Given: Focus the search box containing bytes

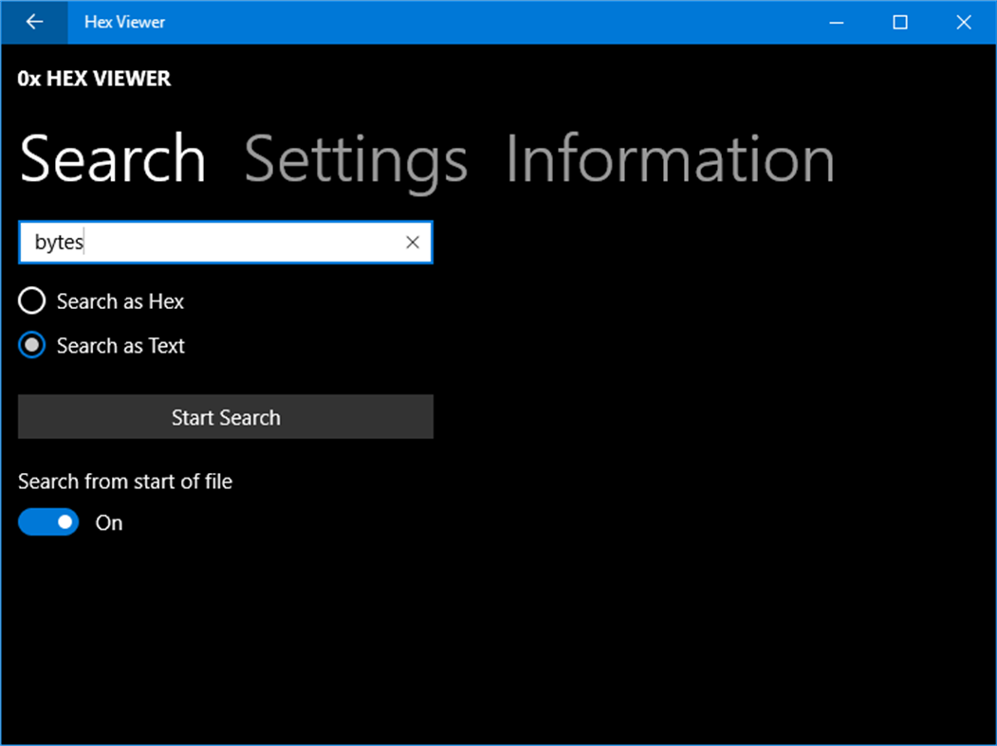Looking at the screenshot, I should point(190,243).
